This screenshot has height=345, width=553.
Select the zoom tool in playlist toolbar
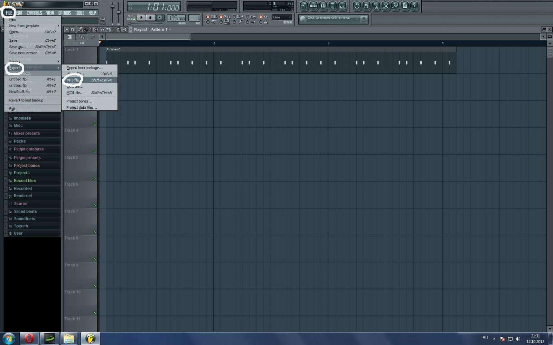click(119, 30)
